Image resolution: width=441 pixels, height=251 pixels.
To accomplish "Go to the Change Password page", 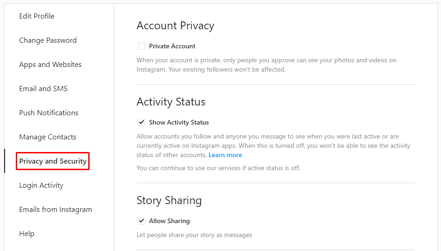I will pos(48,40).
